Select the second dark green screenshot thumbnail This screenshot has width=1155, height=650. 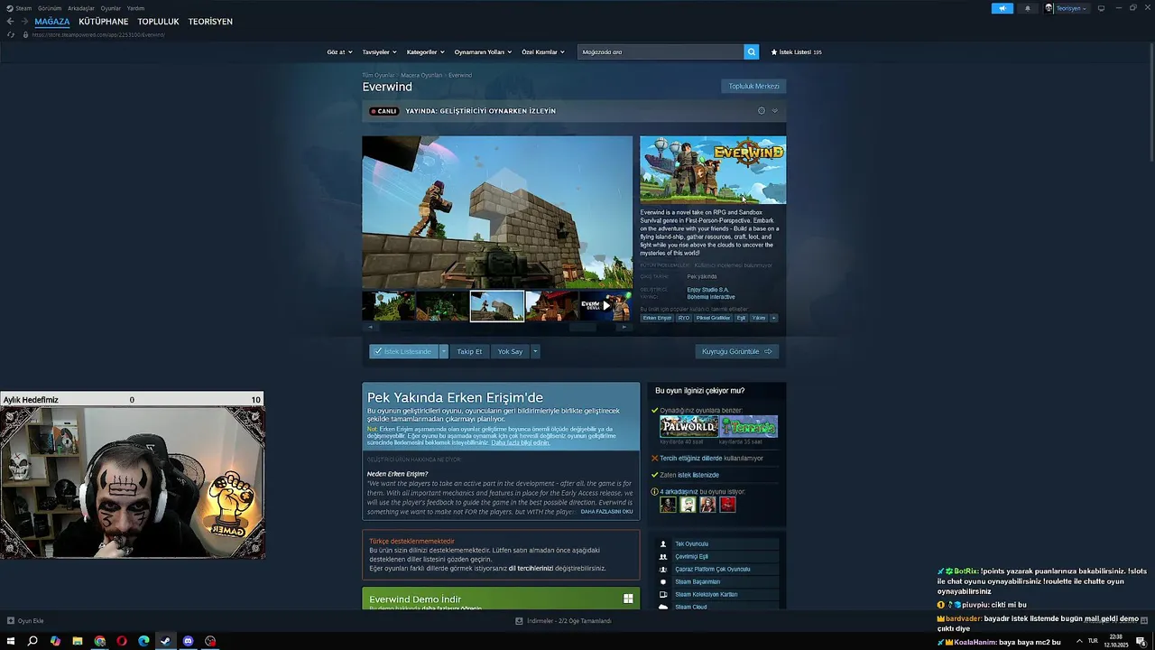click(x=442, y=306)
